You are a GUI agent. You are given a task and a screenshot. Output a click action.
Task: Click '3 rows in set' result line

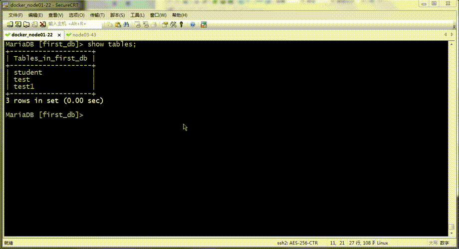[x=54, y=101]
